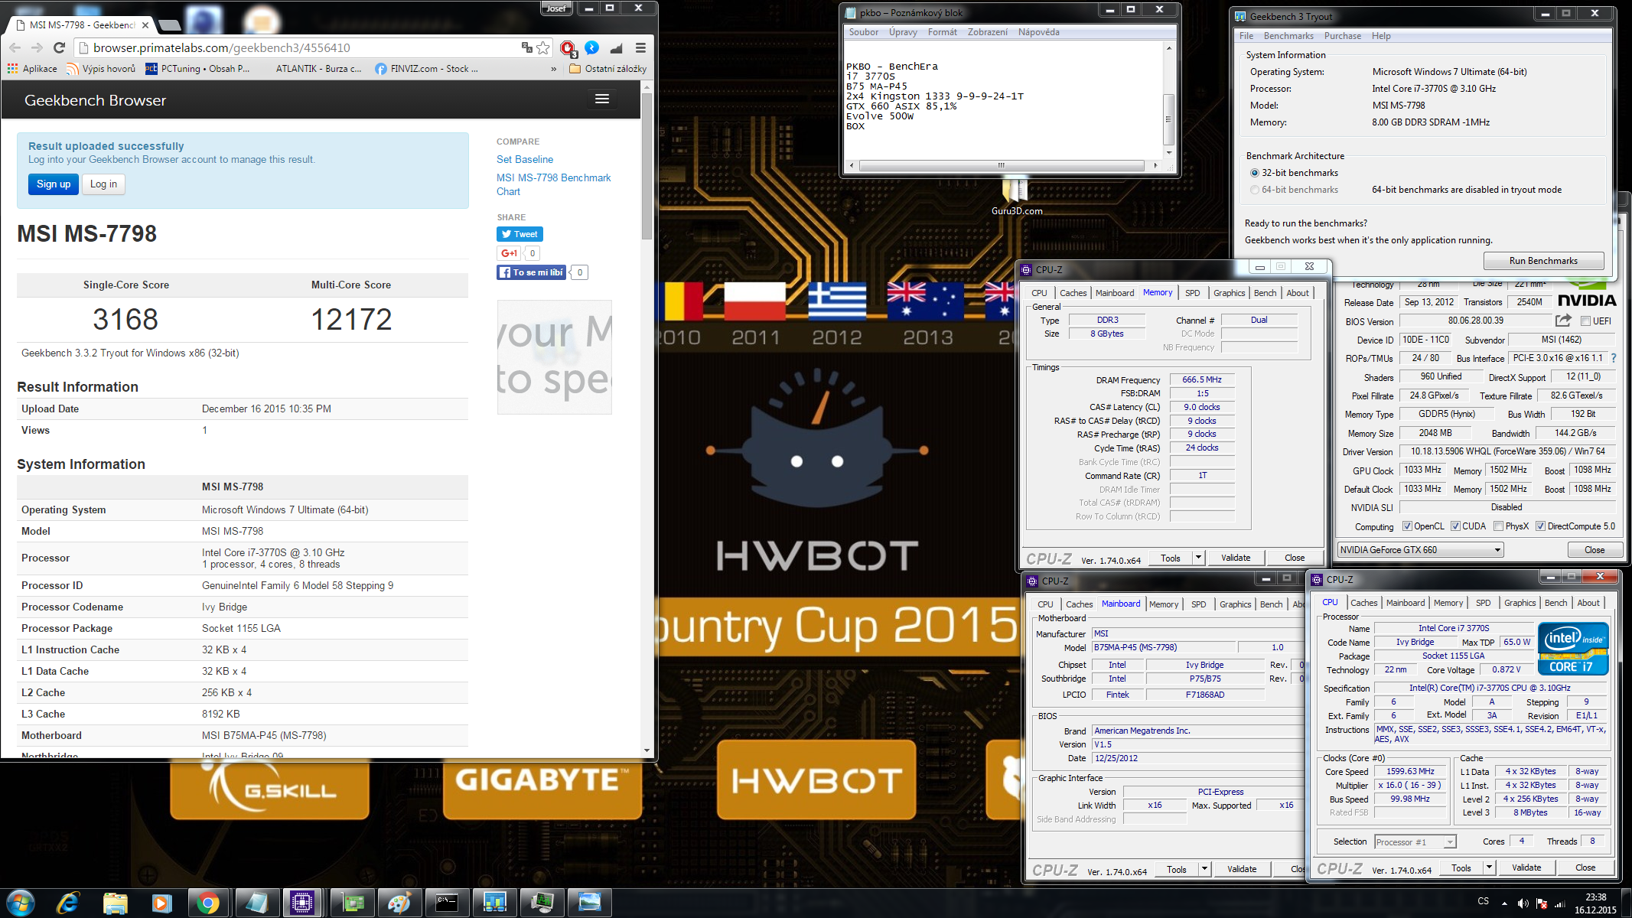Toggle DirectCompute 5.0 checkbox in GPU-Z

point(1540,526)
